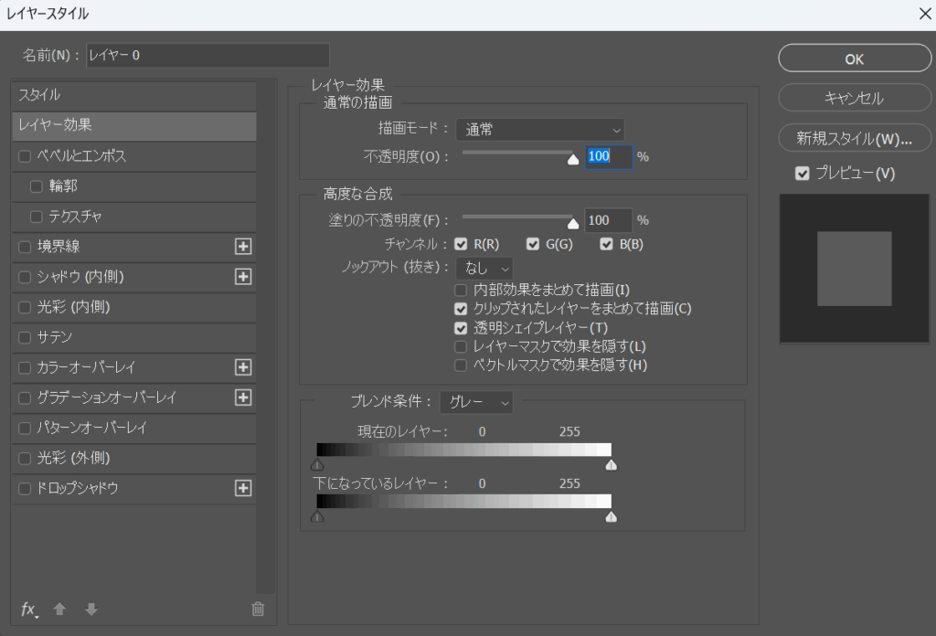This screenshot has width=936, height=636.
Task: Open ドロップシャドウ settings row label
Action: coord(78,489)
